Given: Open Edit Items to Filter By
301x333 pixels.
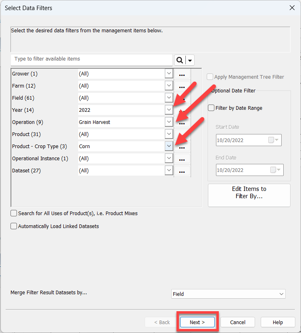Looking at the screenshot, I should [249, 195].
